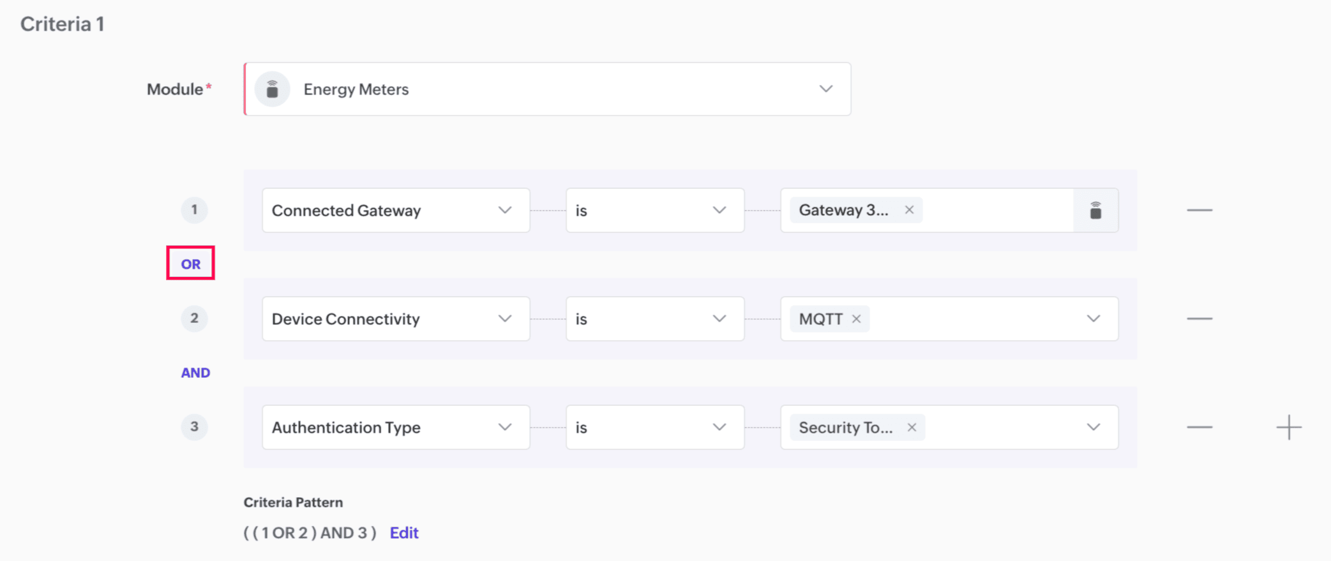
Task: Delete criteria row 2 with minus icon
Action: point(1199,318)
